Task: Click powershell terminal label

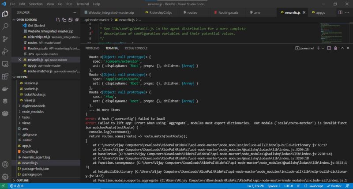Action: (304, 48)
